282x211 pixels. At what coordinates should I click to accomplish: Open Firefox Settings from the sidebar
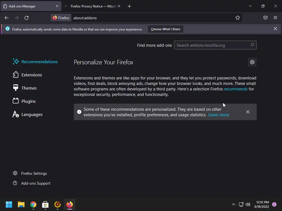tap(30, 173)
